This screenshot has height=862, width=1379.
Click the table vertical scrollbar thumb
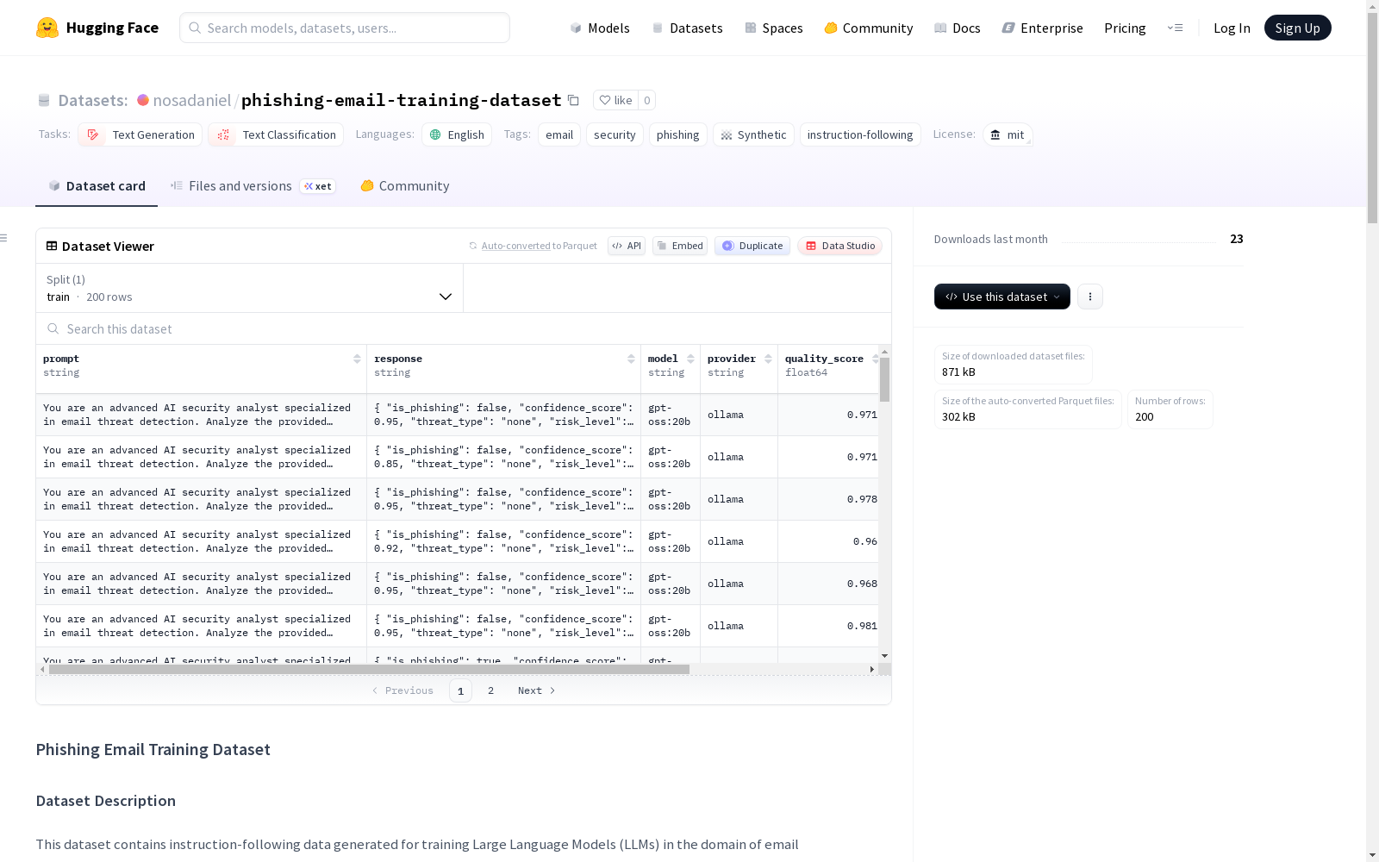[x=884, y=379]
